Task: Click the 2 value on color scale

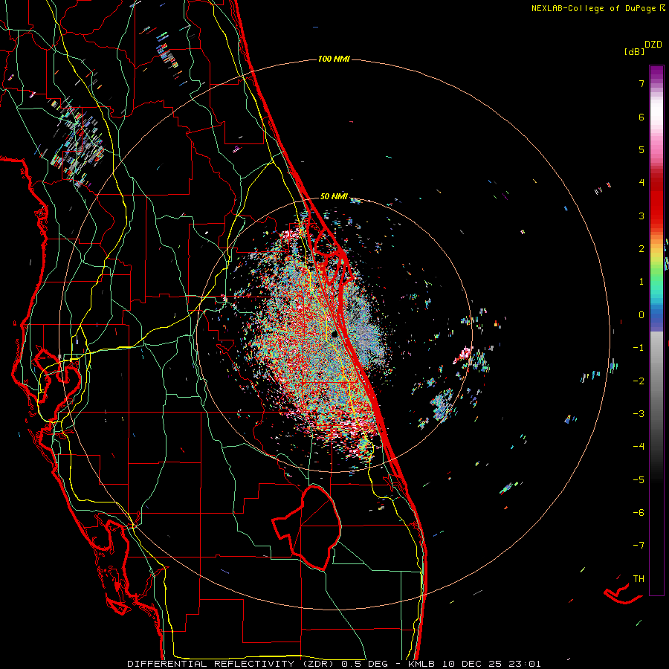Action: pos(641,249)
